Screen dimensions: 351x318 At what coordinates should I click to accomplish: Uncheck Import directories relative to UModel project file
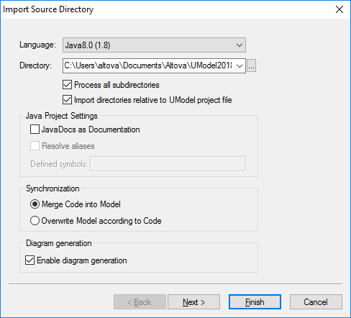click(x=67, y=100)
